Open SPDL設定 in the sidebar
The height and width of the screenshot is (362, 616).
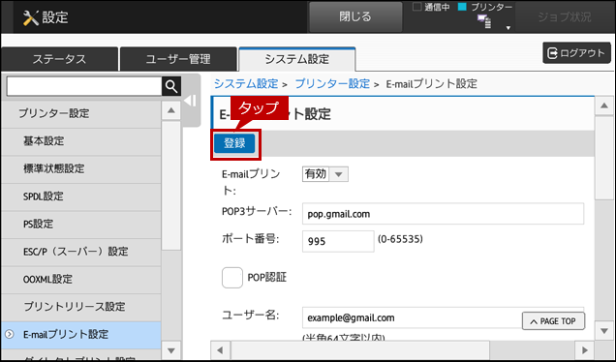(x=81, y=196)
